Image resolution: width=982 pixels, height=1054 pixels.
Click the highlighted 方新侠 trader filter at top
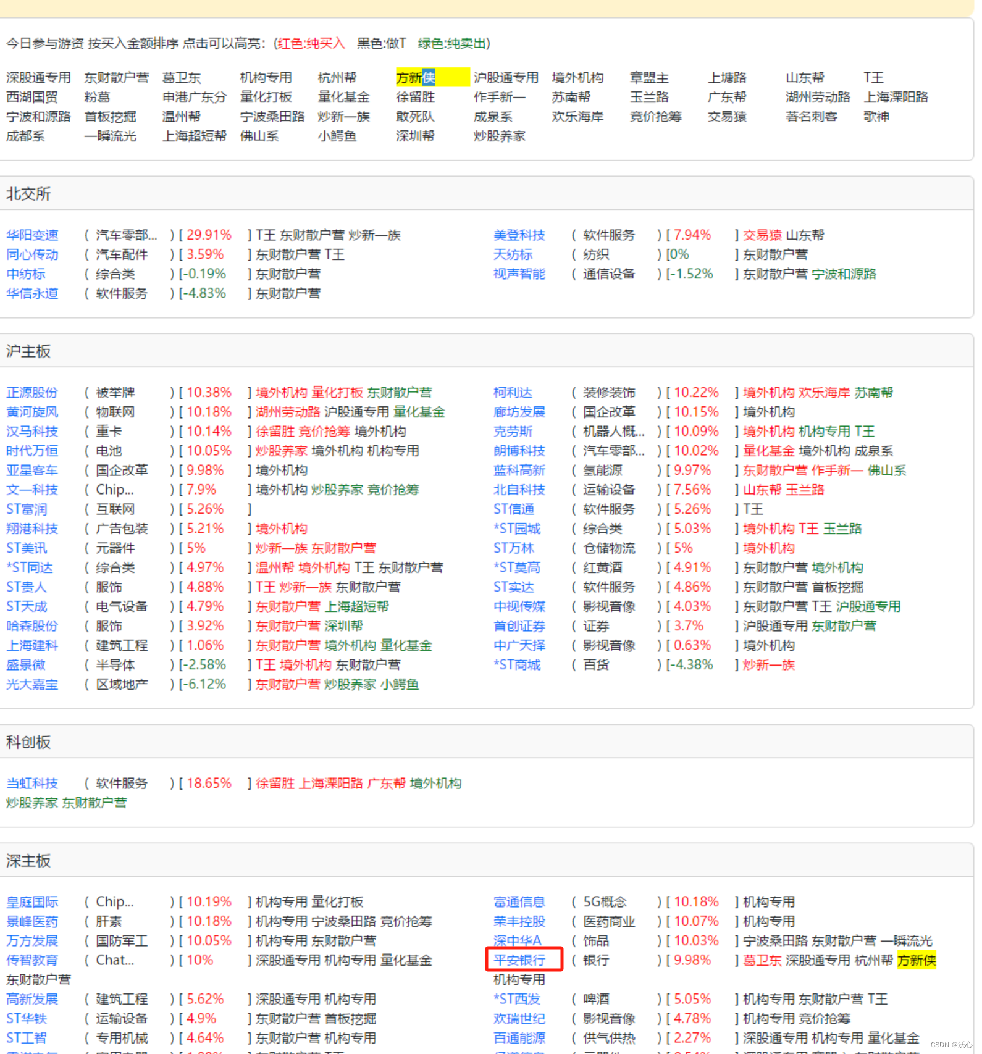(432, 78)
